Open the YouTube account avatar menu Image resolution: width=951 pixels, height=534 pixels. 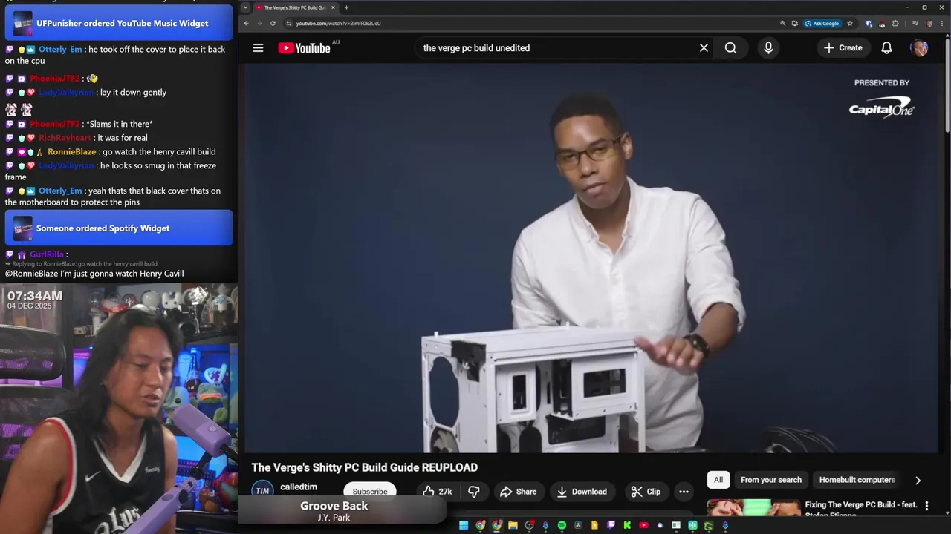919,48
